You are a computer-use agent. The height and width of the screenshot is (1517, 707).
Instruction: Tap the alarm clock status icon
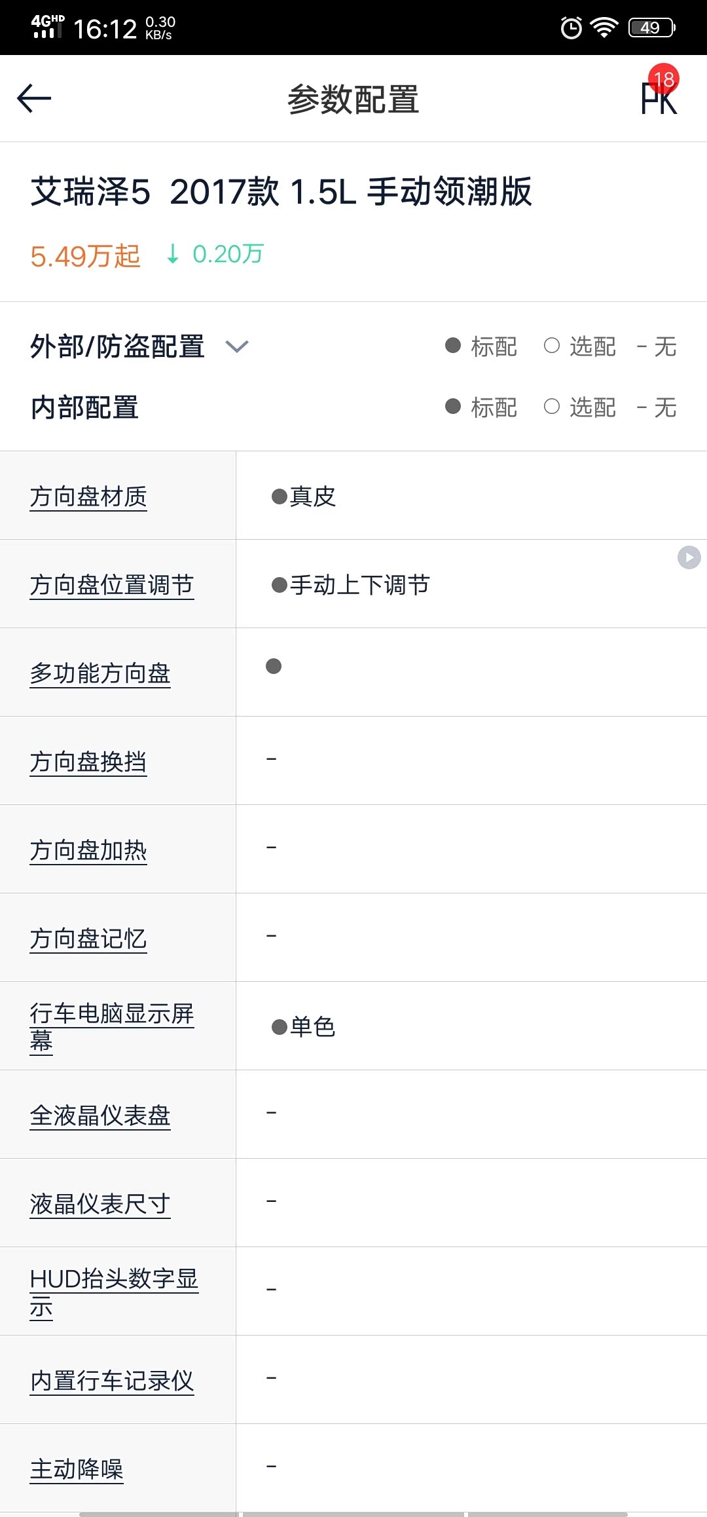click(x=571, y=28)
